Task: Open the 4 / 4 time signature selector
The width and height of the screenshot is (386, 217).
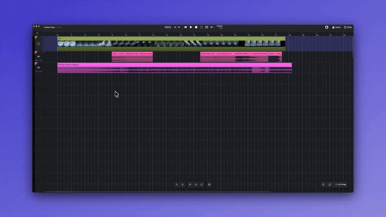Action: coord(177,27)
